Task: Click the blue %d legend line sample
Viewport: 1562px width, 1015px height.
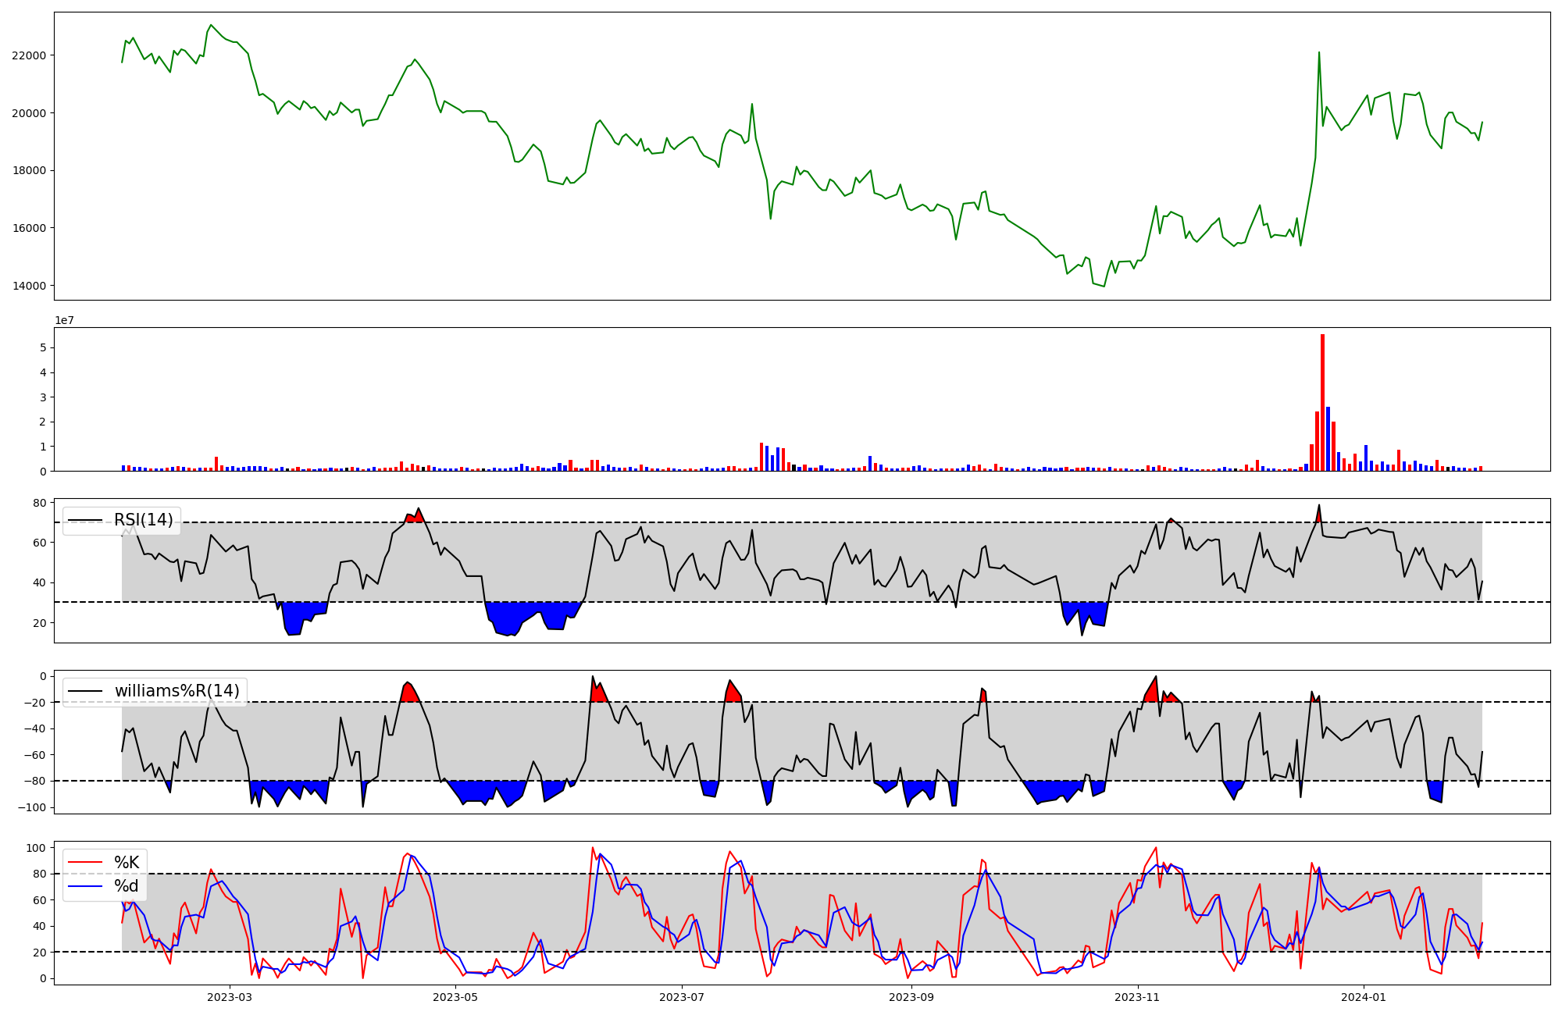Action: (x=86, y=885)
